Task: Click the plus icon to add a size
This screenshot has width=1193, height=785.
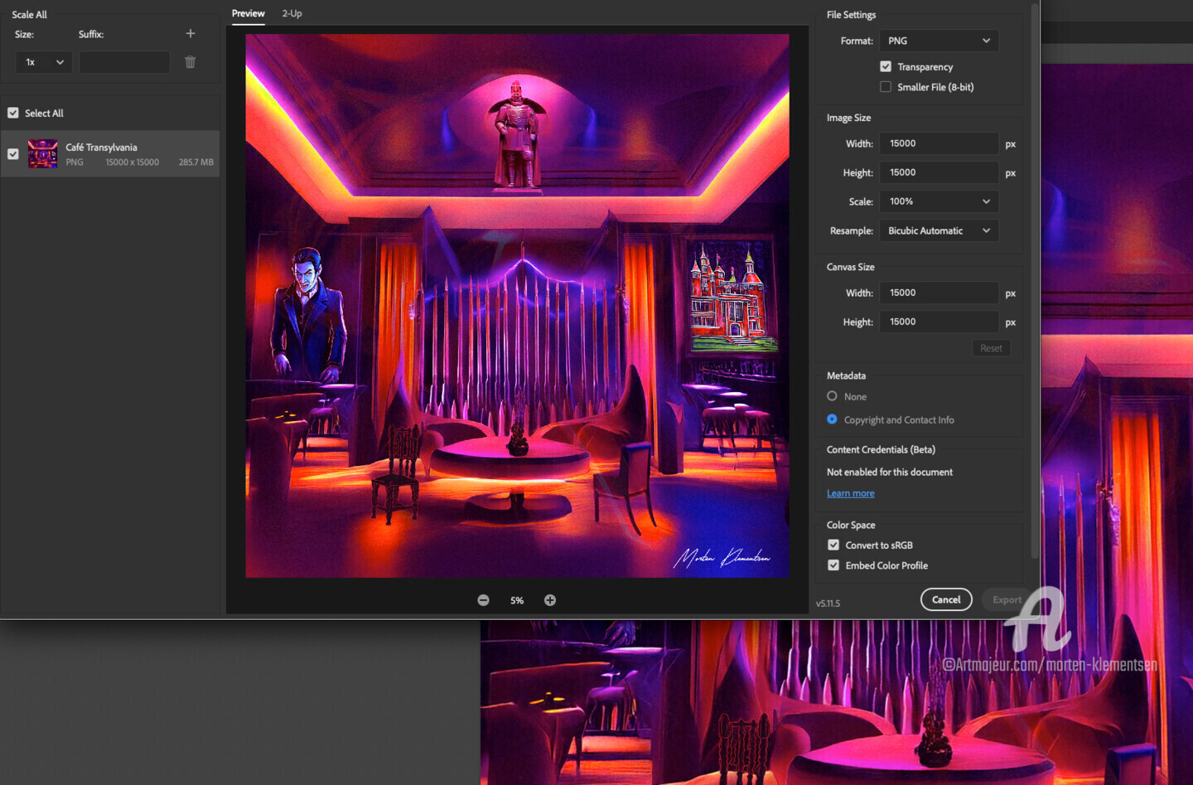Action: pos(191,34)
